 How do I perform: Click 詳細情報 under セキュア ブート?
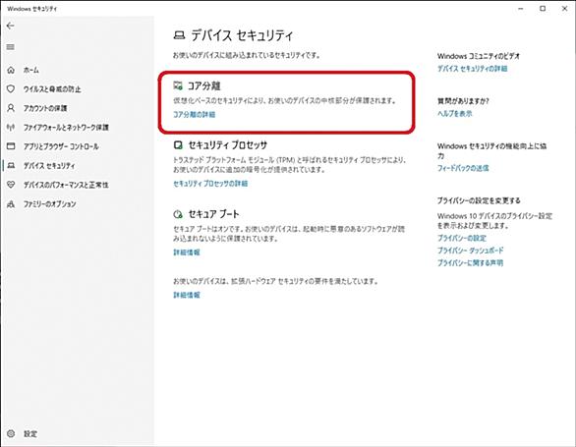pyautogui.click(x=187, y=252)
